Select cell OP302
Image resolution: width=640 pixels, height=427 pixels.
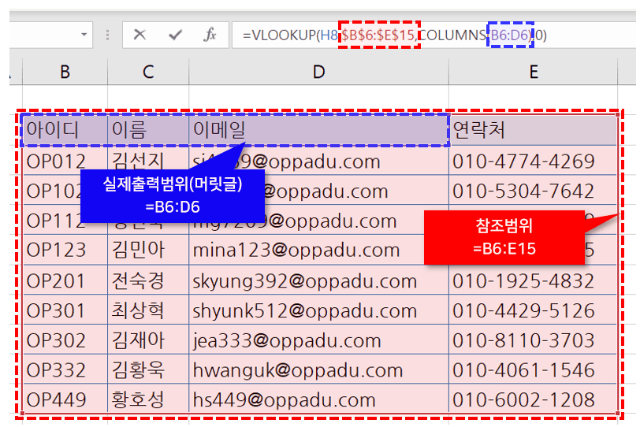[x=65, y=340]
